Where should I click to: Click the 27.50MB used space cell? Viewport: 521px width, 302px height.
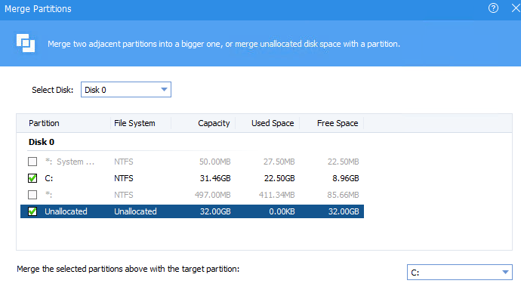pyautogui.click(x=279, y=162)
